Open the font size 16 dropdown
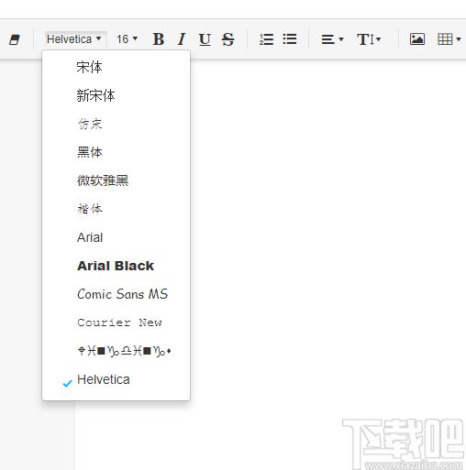Screen dimensions: 466x470 pos(127,39)
